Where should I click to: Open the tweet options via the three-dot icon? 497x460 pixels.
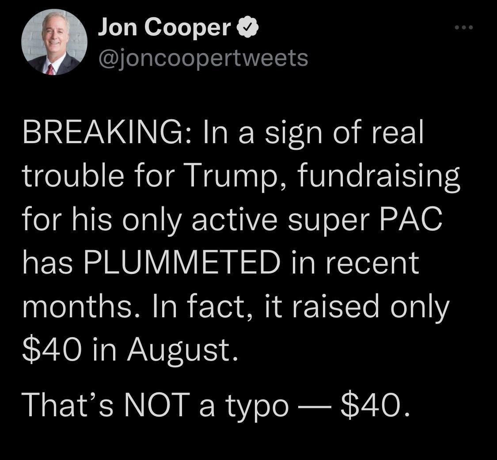coord(463,27)
